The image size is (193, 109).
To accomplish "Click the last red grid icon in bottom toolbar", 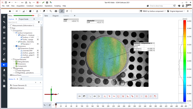I will (155, 96).
